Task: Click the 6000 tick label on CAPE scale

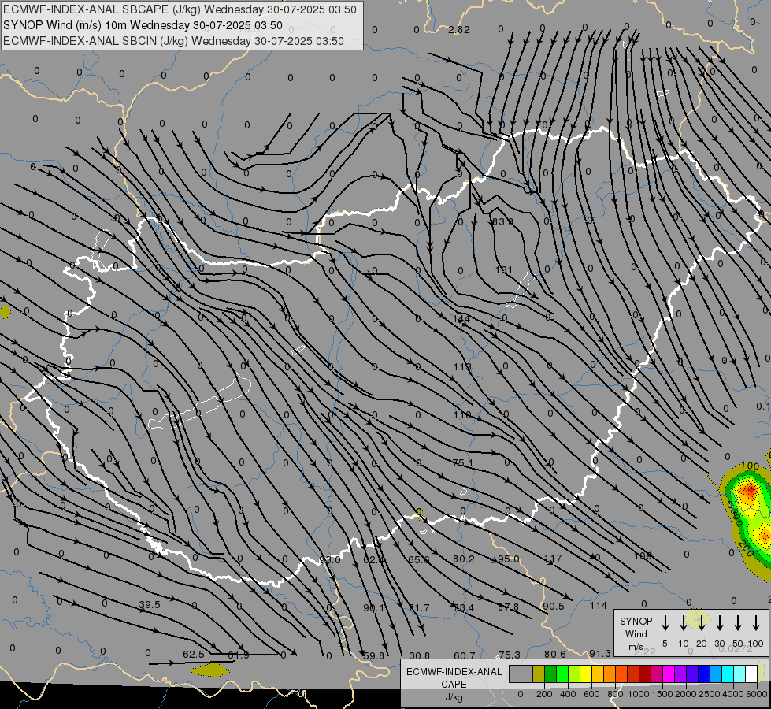Action: point(757,694)
